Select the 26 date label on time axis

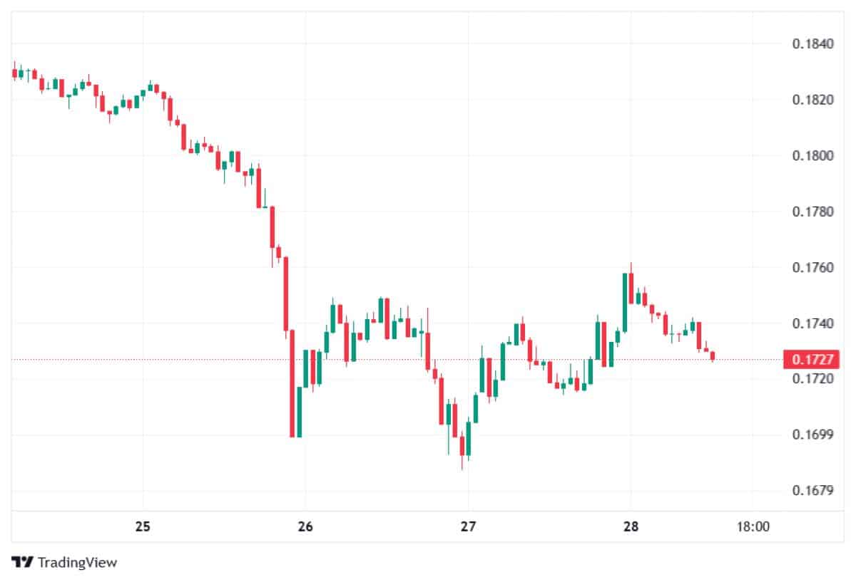pos(305,527)
